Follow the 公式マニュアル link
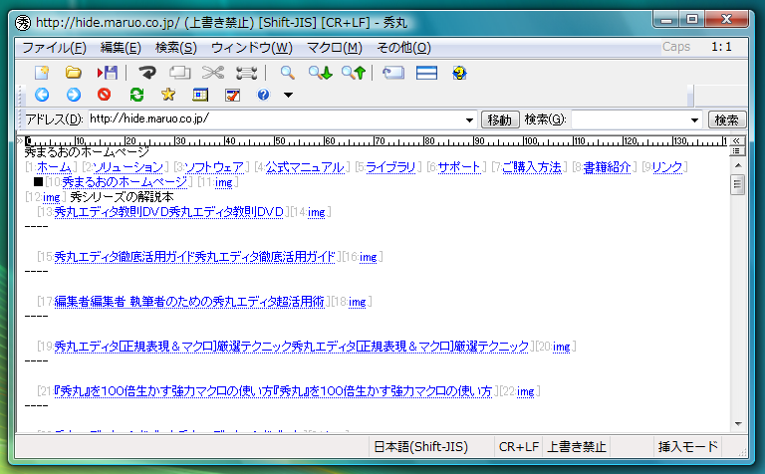The width and height of the screenshot is (765, 474). pyautogui.click(x=306, y=167)
